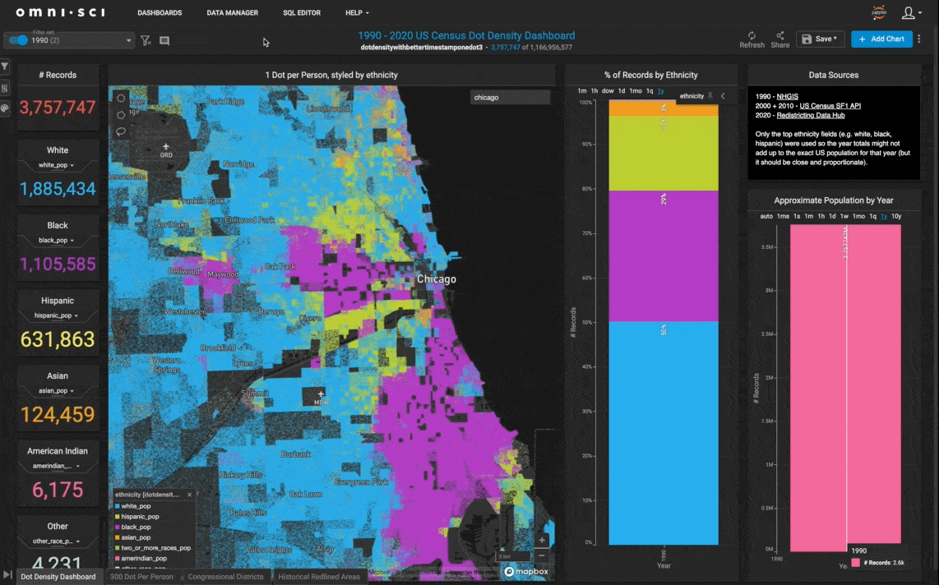
Task: Zoom in on the map with plus
Action: (542, 540)
